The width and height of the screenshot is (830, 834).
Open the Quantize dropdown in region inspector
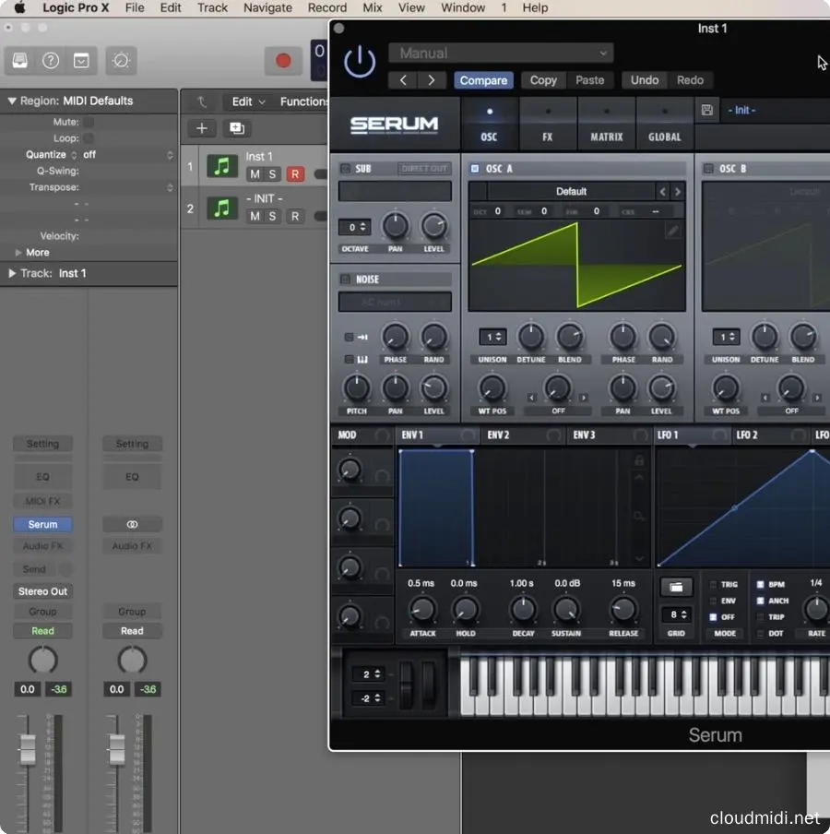89,153
